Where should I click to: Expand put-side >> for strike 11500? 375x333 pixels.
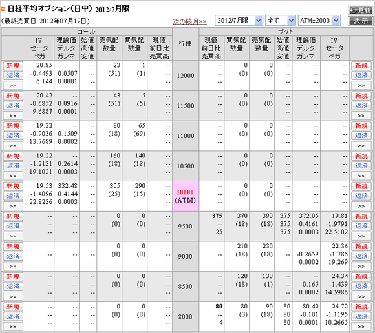coord(361,116)
